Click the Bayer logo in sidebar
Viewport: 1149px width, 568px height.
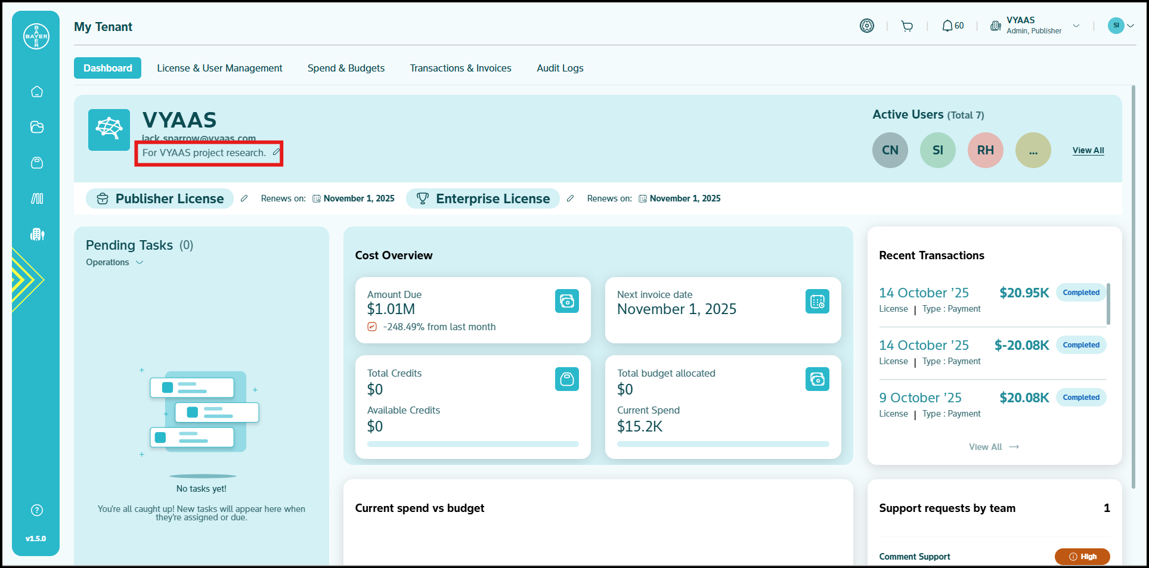36,37
